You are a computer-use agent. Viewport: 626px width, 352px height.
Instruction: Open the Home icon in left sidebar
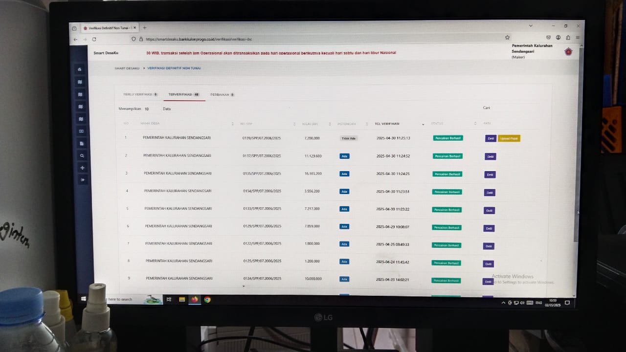coord(80,70)
